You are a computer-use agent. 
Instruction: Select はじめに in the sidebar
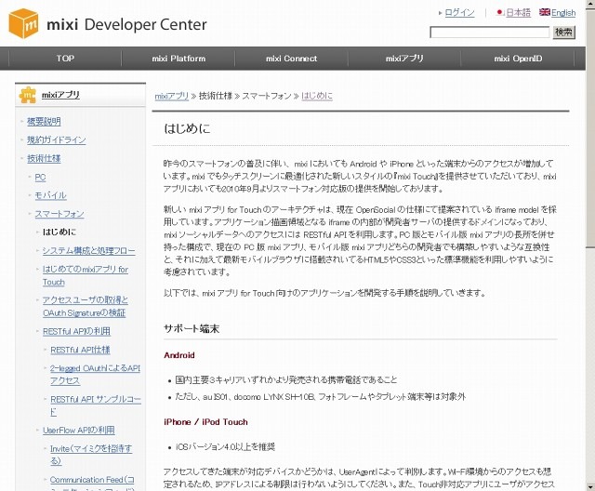59,232
